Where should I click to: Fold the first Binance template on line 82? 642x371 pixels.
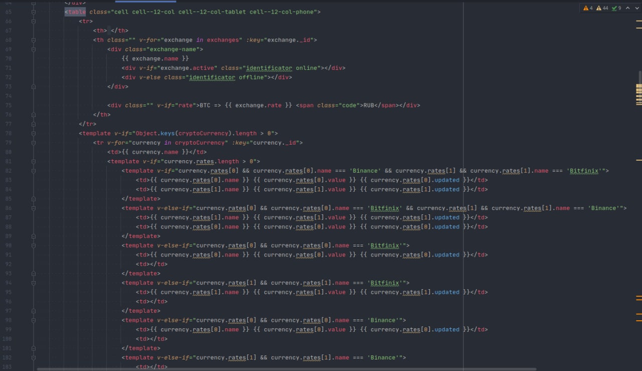(x=34, y=171)
